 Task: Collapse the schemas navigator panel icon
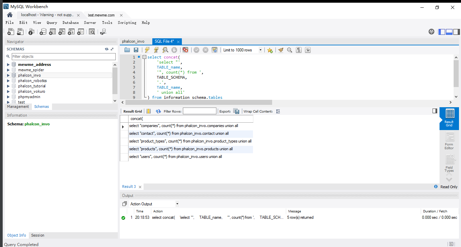[113, 49]
